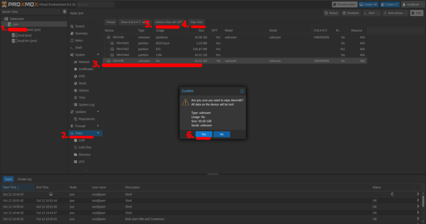Select local-lvm storage in the tree

tap(27, 41)
